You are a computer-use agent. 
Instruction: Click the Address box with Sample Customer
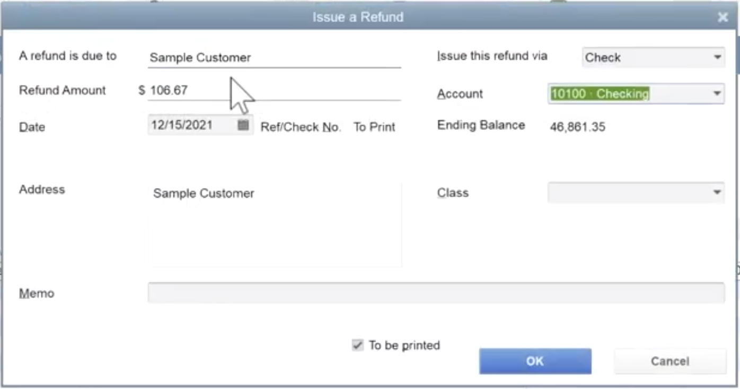tap(275, 224)
